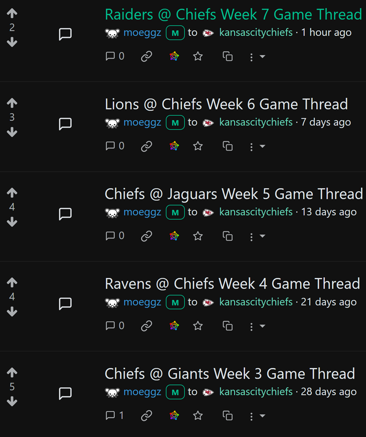Downvote the Chiefs @ Jaguars Week 5 thread

(x=12, y=222)
